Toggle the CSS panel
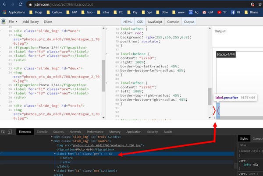Viewport: 263px width, 176px height. click(x=140, y=22)
